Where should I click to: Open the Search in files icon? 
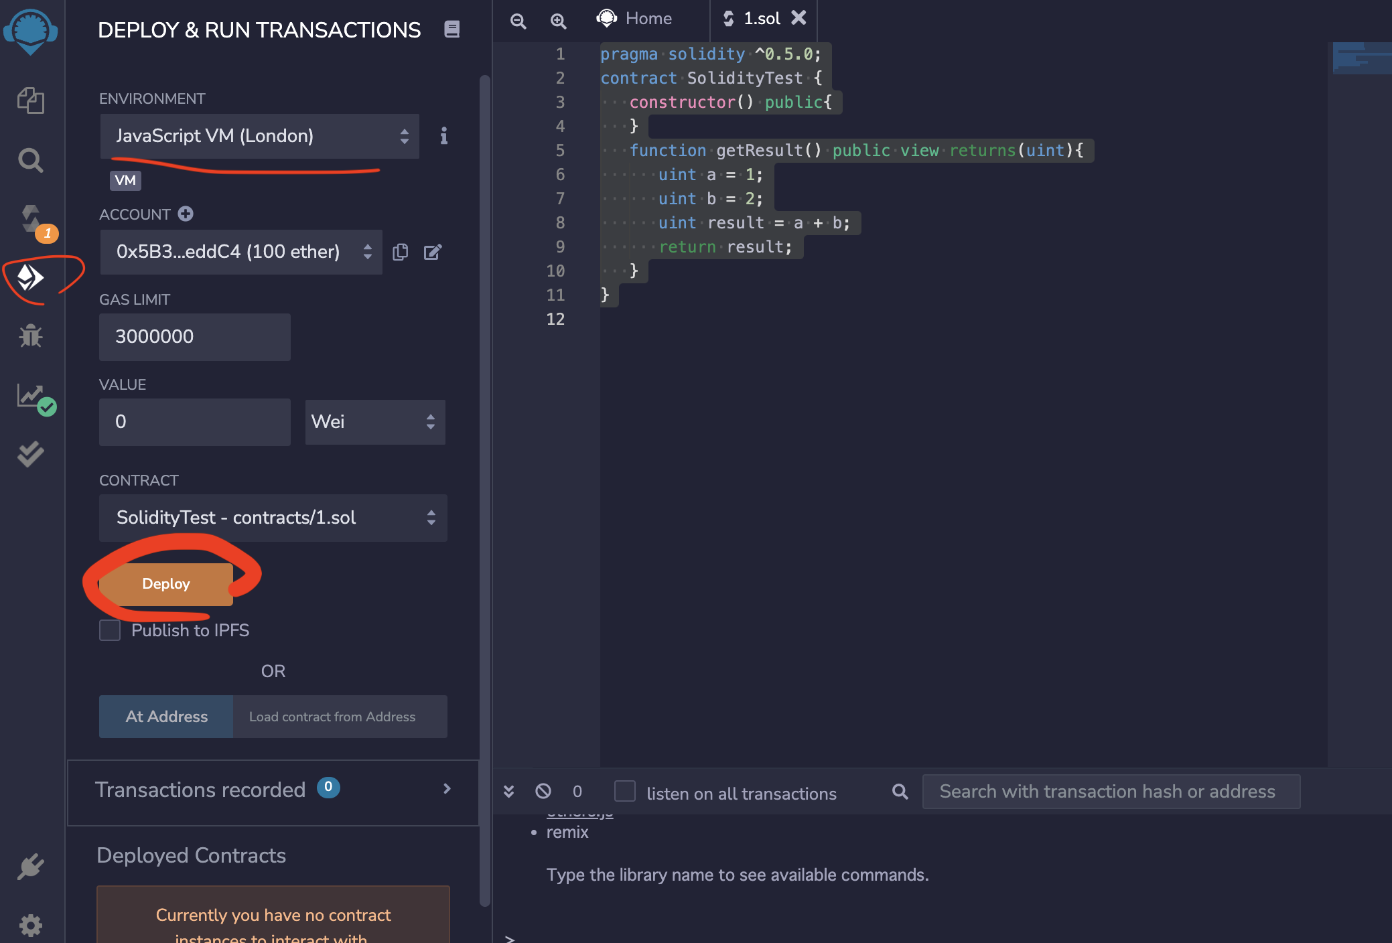[31, 160]
